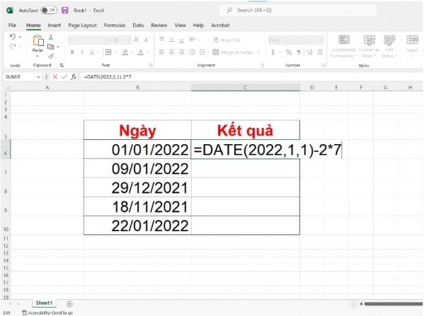Viewport: 425px width, 316px height.
Task: Click the Search box
Action: click(298, 11)
